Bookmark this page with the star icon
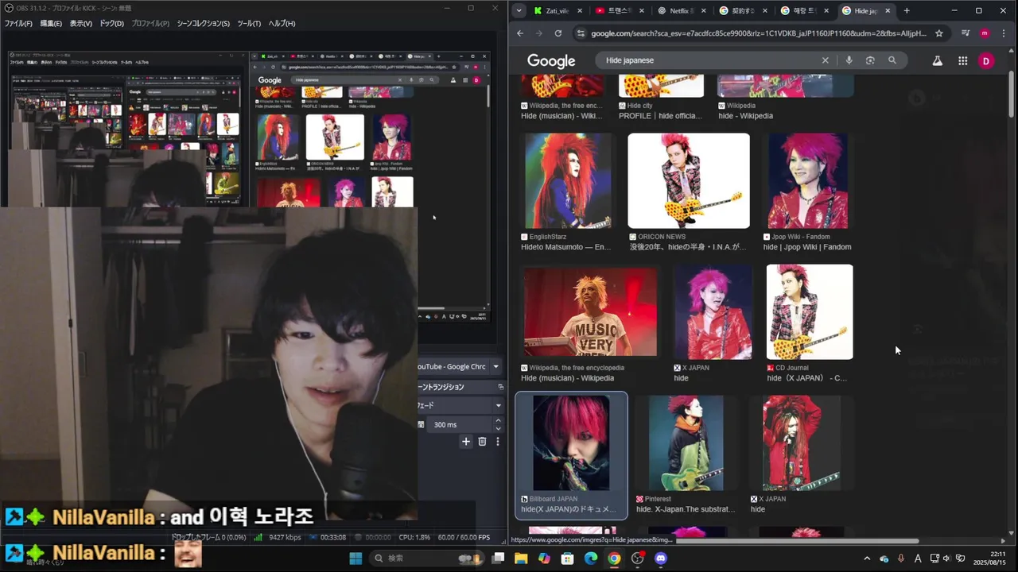Screen dimensions: 1018x572 coord(939,33)
